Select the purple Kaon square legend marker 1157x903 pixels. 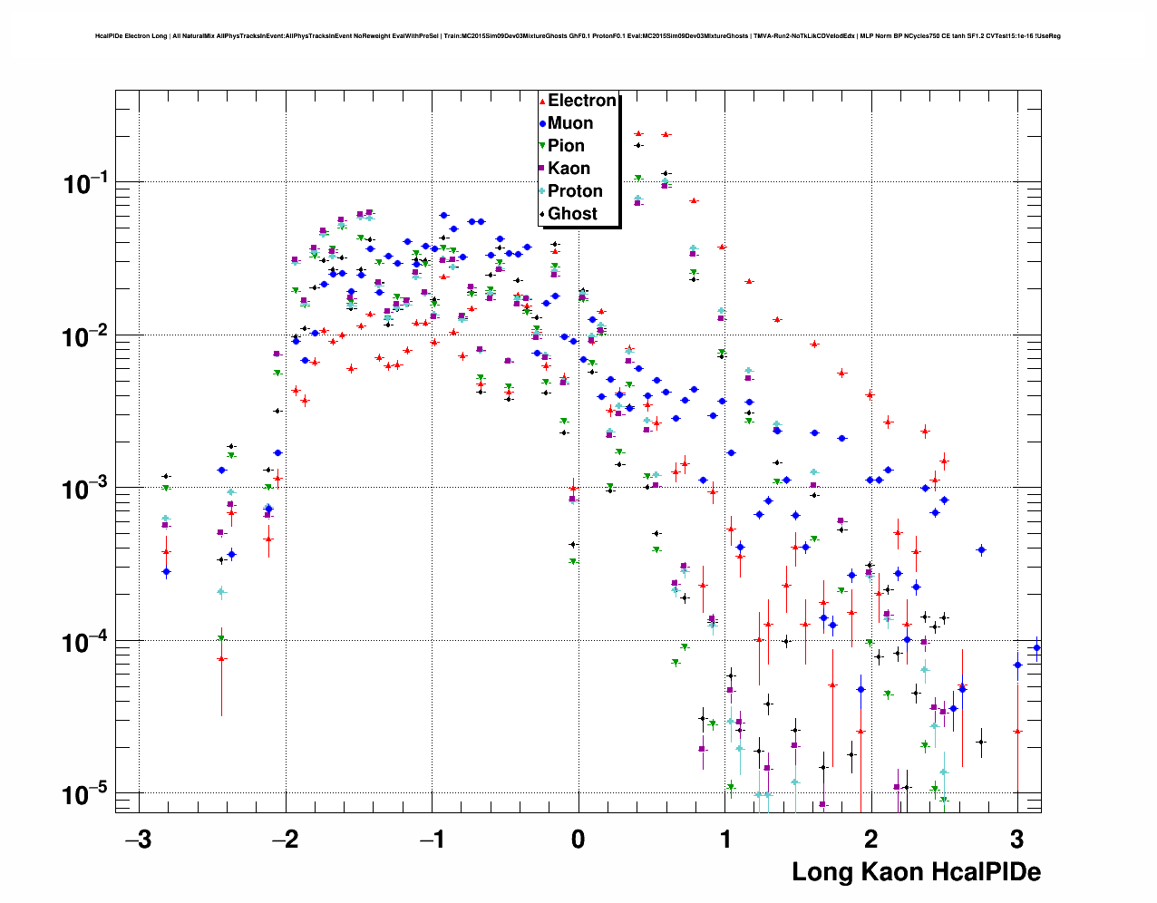pyautogui.click(x=542, y=169)
